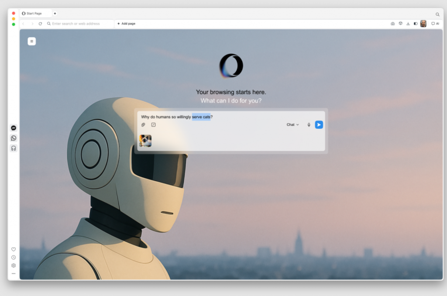This screenshot has width=447, height=296.
Task: Toggle the AI chat panel
Action: tap(435, 24)
